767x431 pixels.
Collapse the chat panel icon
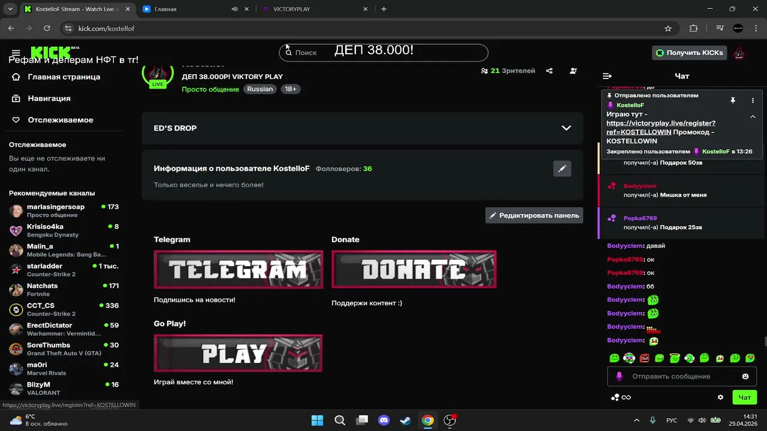click(x=607, y=76)
